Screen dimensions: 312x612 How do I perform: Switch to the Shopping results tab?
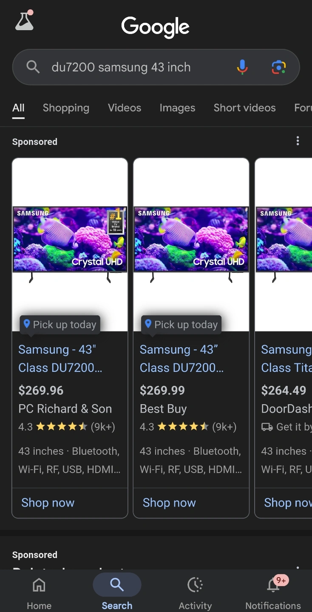pyautogui.click(x=66, y=108)
